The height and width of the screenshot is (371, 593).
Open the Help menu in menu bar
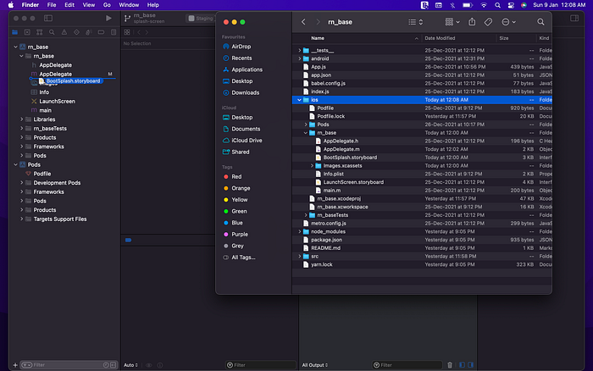coord(152,5)
